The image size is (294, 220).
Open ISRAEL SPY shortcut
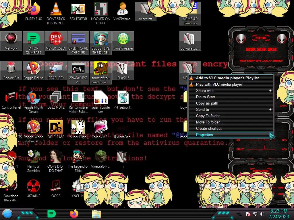click(56, 70)
